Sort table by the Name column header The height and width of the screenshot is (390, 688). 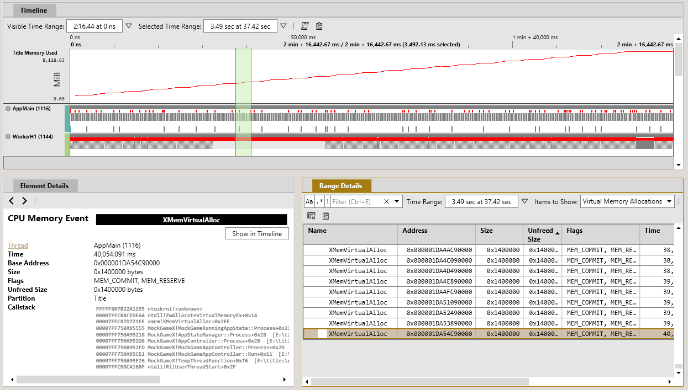[x=350, y=234]
